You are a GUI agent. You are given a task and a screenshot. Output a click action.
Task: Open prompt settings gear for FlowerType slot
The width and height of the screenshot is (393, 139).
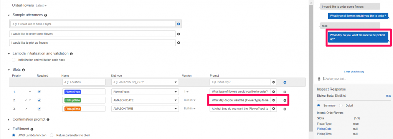click(x=273, y=92)
